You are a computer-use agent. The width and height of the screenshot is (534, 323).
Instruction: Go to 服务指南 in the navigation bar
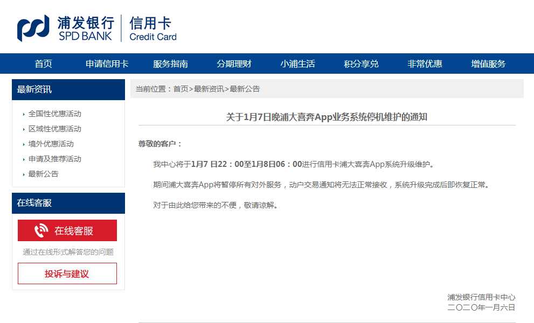[170, 64]
